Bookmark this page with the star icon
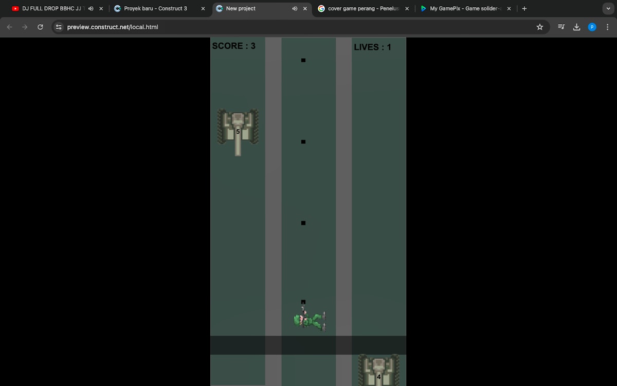The image size is (617, 386). 540,27
